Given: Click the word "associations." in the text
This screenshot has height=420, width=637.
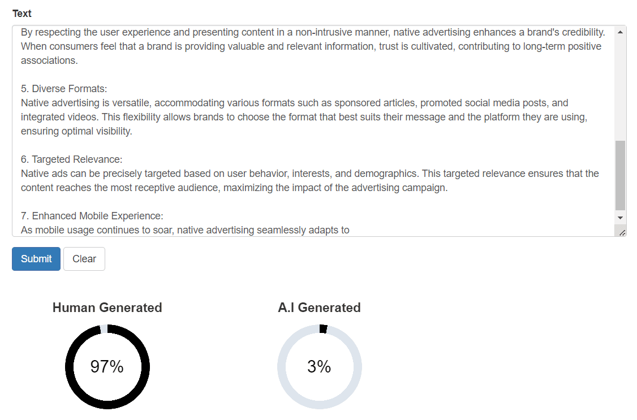Looking at the screenshot, I should coord(49,60).
